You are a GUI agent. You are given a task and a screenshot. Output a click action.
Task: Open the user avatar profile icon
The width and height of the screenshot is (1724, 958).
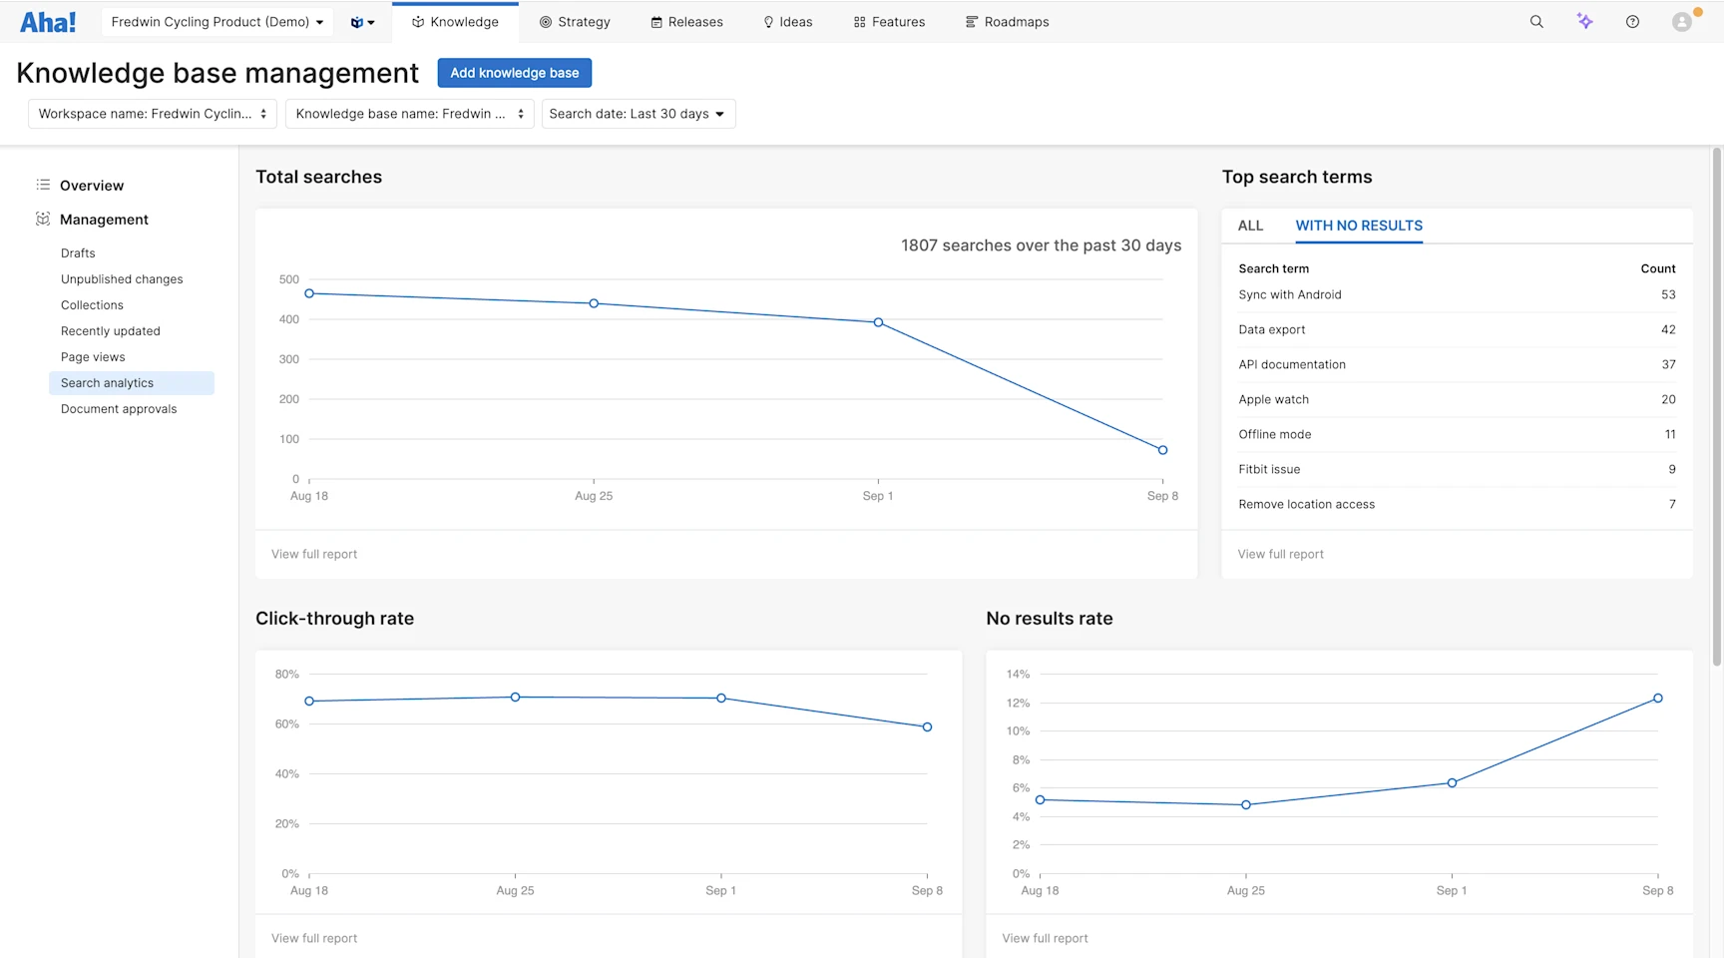tap(1681, 21)
